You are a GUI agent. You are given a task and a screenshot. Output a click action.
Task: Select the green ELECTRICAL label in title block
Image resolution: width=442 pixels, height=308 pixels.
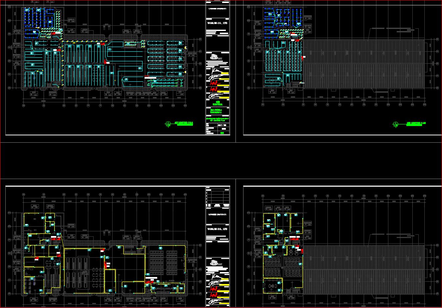click(x=218, y=104)
